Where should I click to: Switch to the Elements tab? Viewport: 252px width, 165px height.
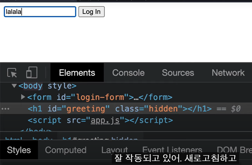[77, 73]
